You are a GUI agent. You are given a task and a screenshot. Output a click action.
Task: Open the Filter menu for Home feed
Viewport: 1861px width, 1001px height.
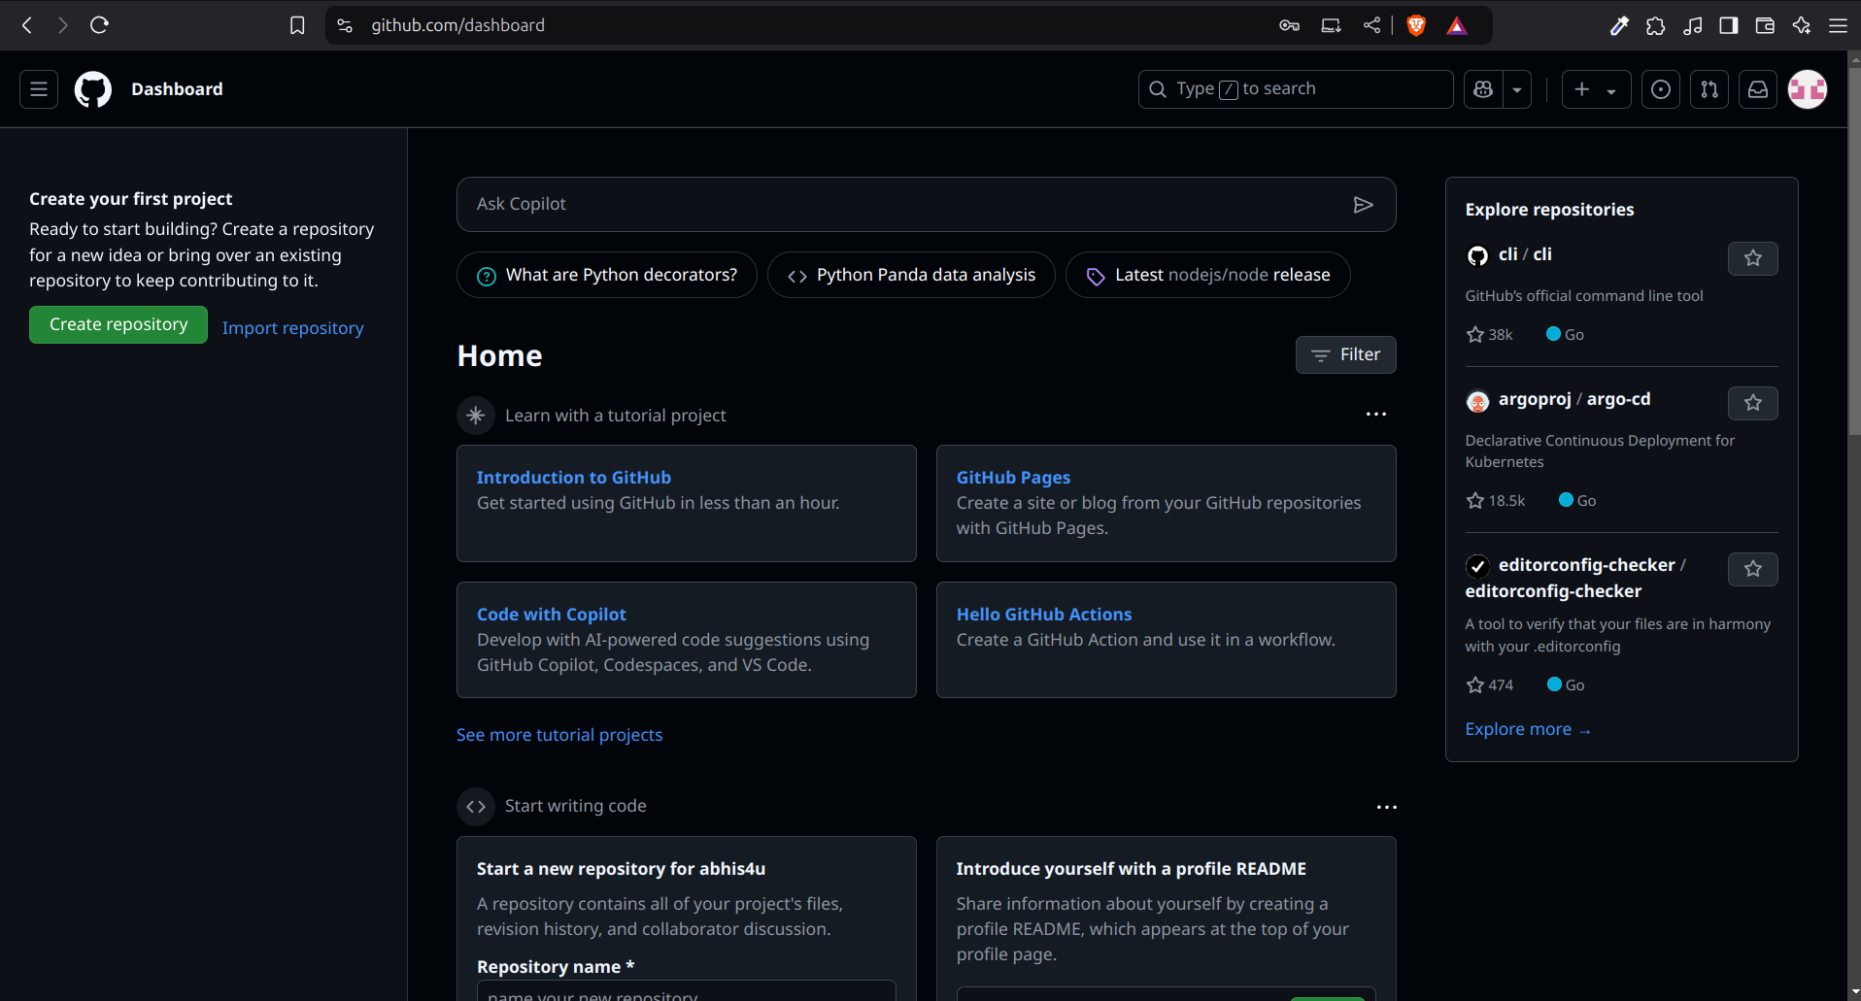pos(1345,355)
